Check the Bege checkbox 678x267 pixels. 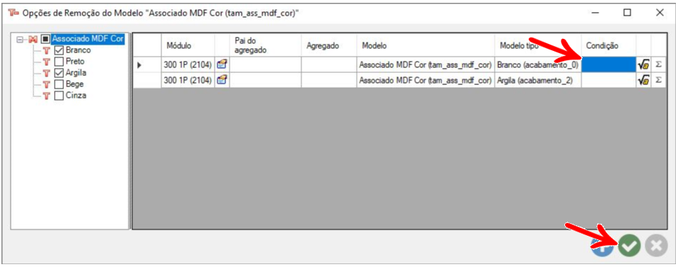click(59, 84)
